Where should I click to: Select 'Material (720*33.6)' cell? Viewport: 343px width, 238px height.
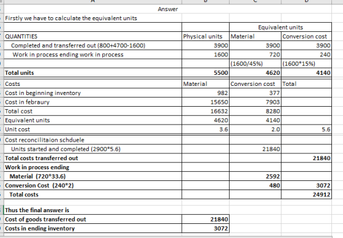[92, 176]
